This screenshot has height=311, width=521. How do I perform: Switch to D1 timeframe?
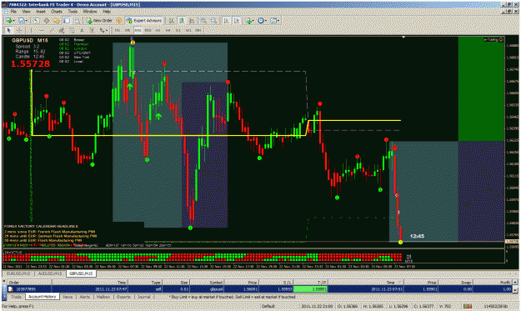[178, 30]
